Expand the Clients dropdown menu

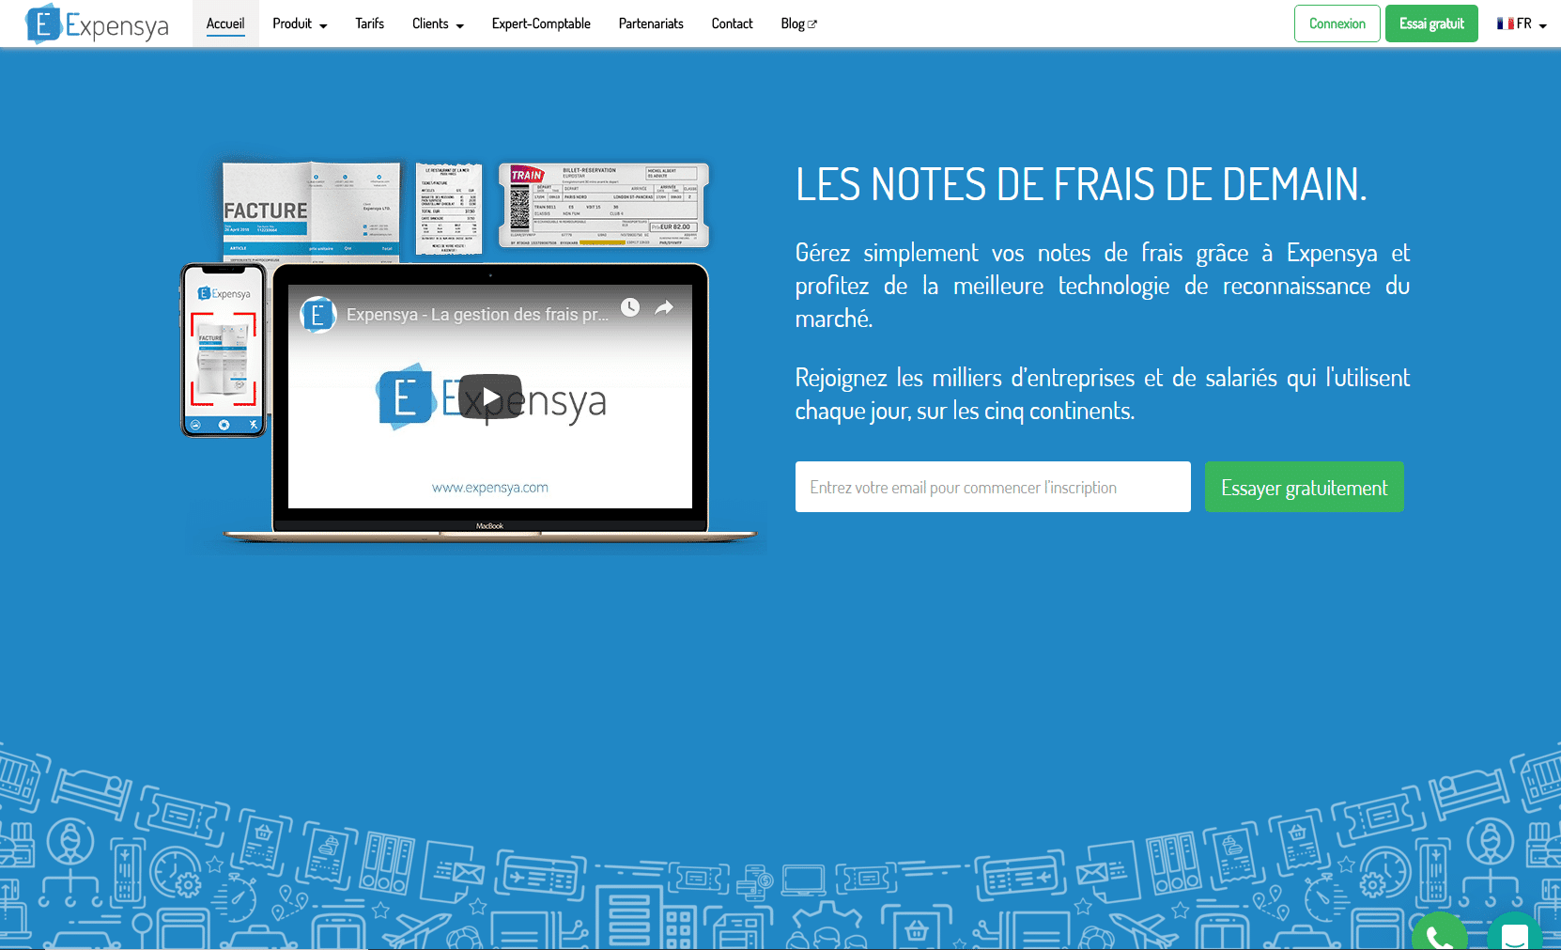438,23
